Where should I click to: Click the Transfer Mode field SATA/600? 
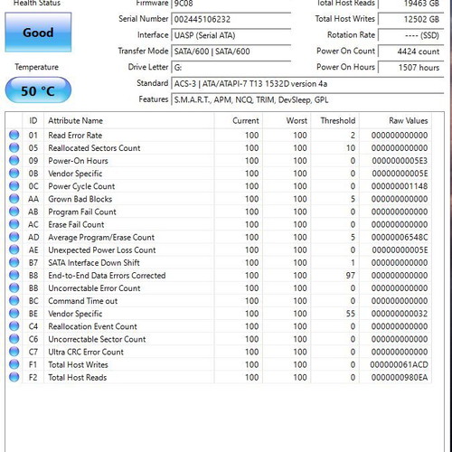231,52
